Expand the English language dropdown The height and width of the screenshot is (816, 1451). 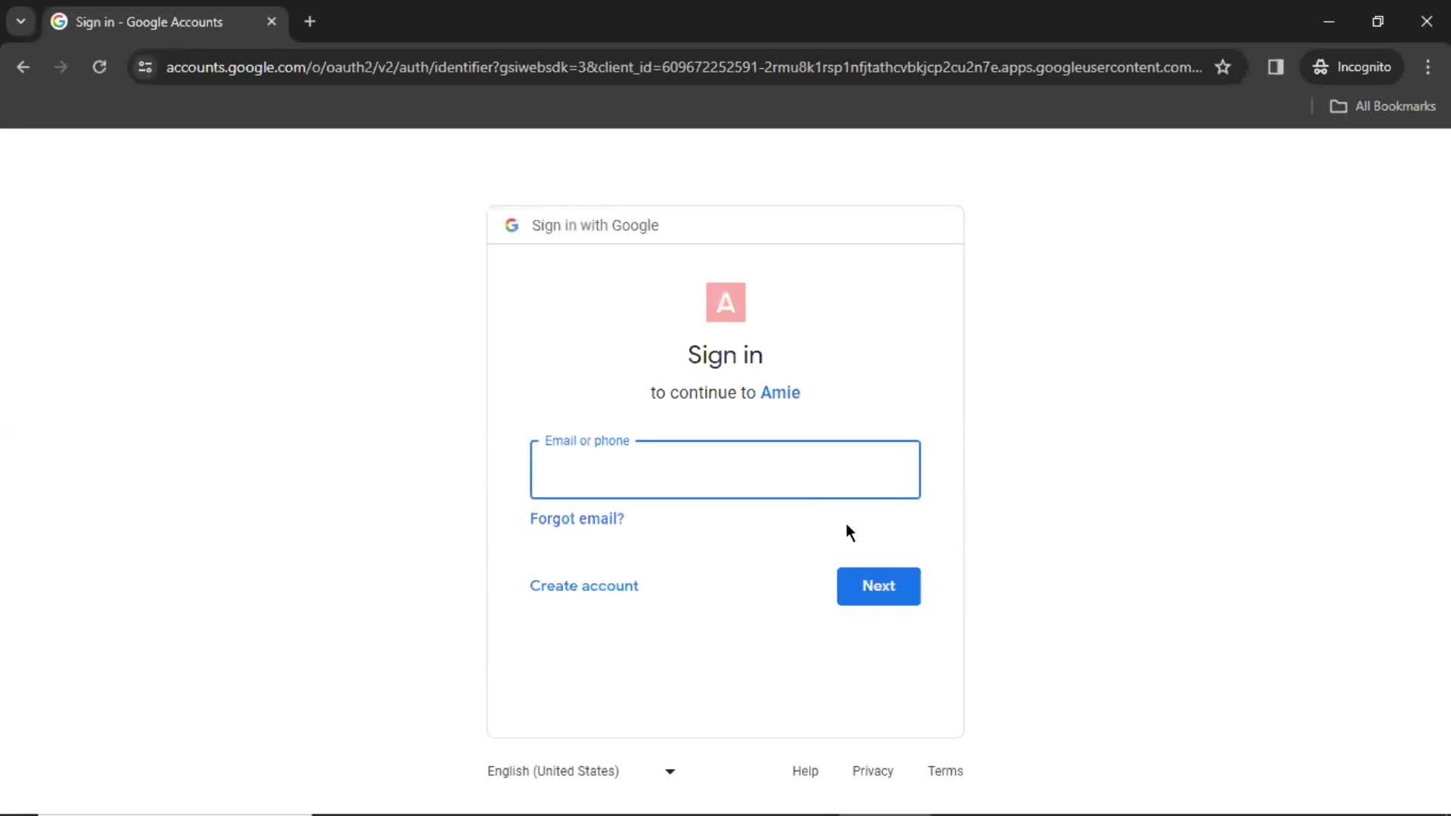[x=669, y=771]
